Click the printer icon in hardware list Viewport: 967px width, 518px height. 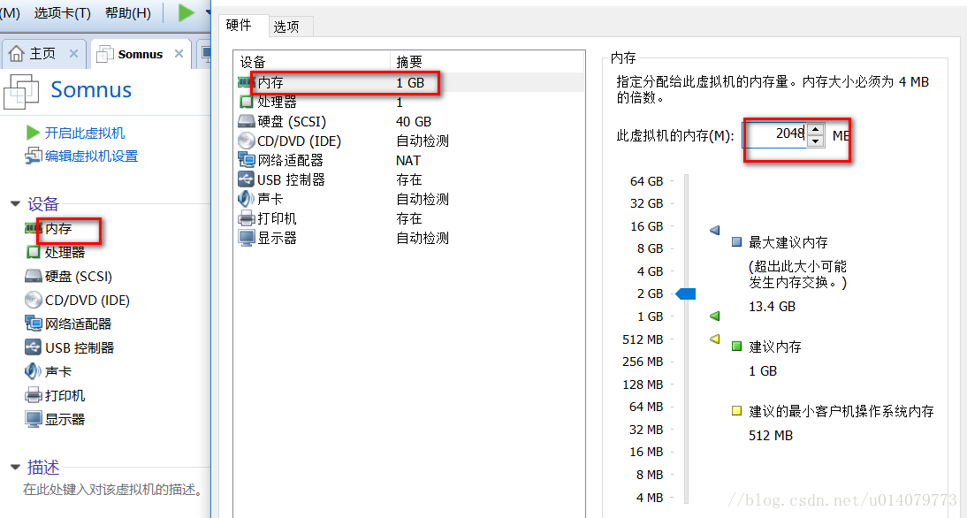click(x=247, y=218)
